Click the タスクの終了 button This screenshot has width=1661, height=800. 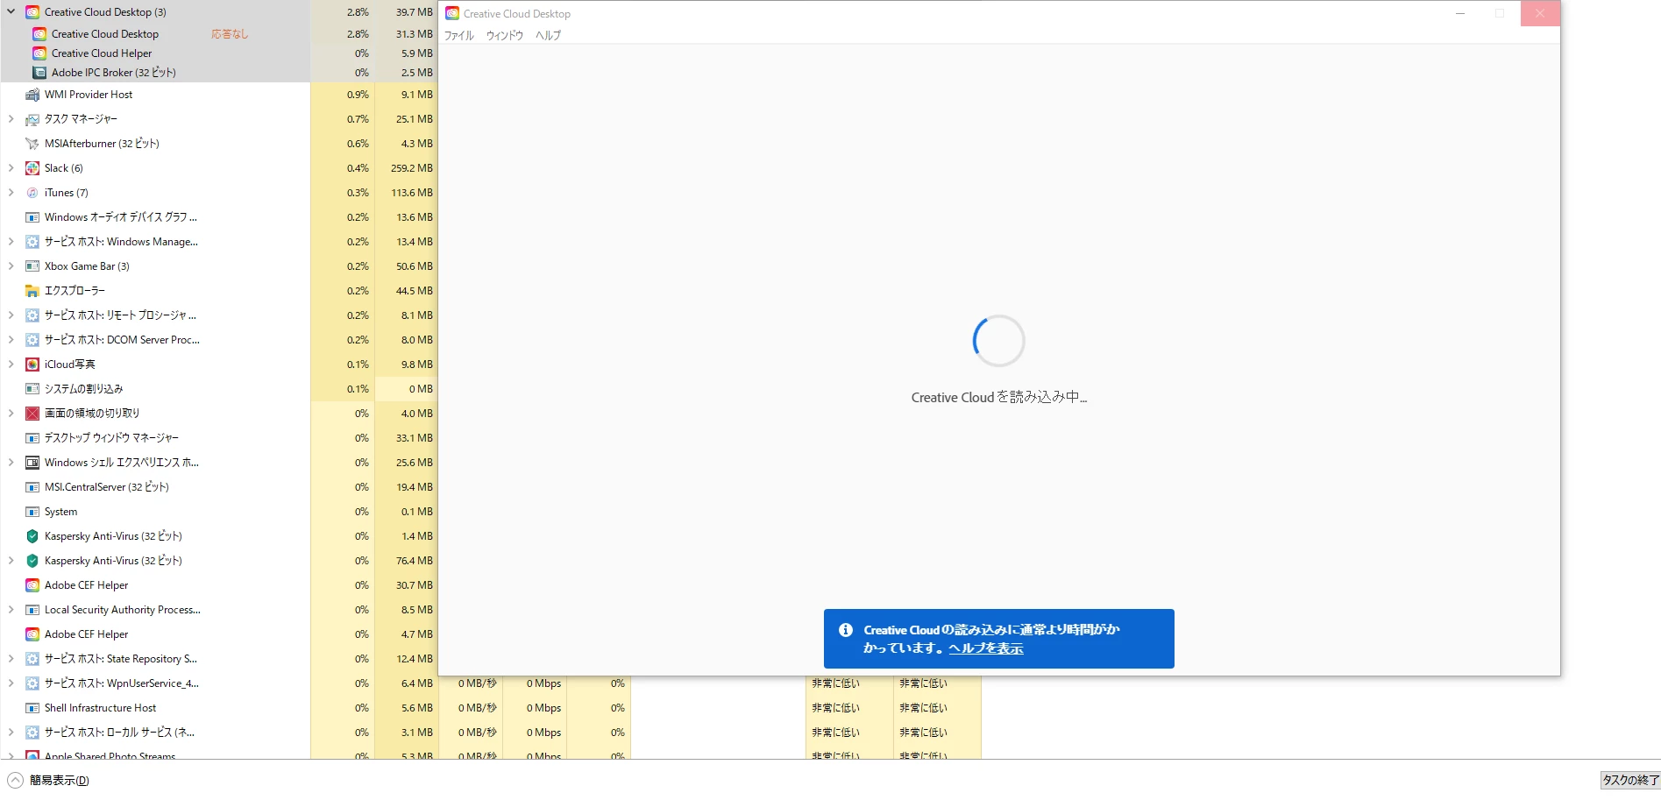click(x=1630, y=780)
